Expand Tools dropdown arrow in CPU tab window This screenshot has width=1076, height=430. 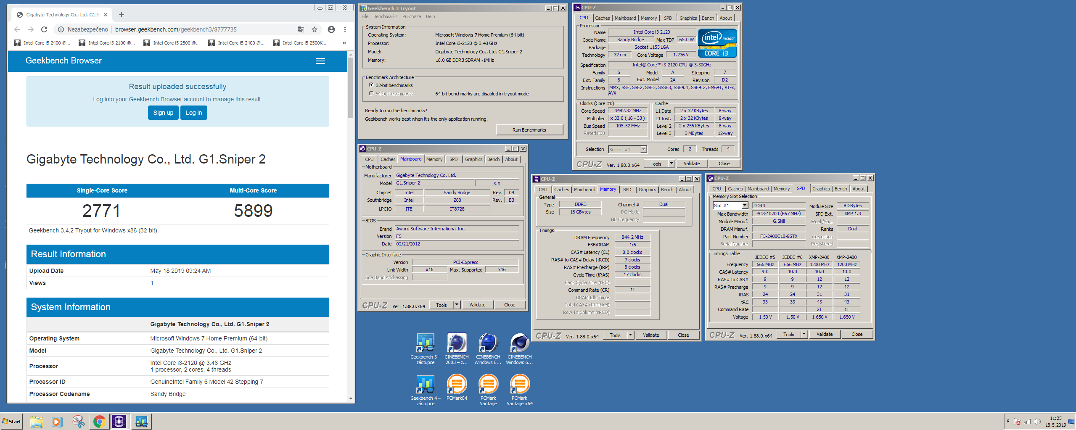(671, 164)
